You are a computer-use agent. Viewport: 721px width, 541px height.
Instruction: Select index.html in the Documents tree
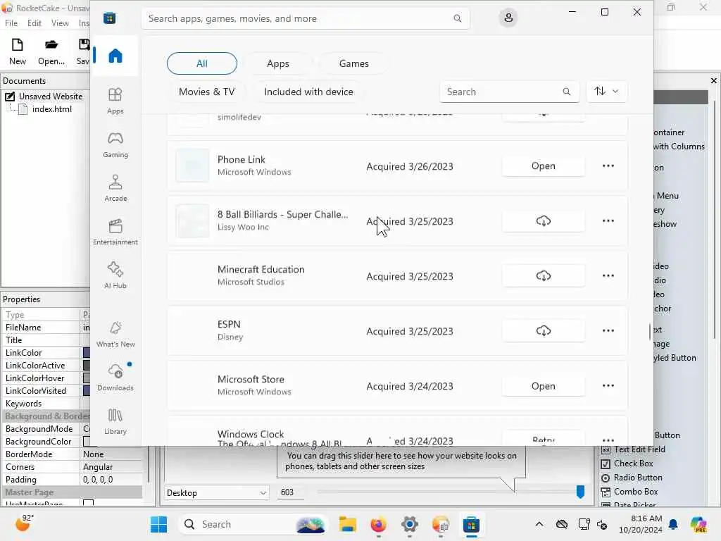point(51,109)
